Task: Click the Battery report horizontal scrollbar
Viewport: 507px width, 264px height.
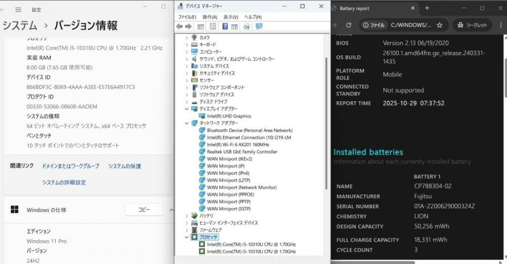Action: (x=373, y=262)
